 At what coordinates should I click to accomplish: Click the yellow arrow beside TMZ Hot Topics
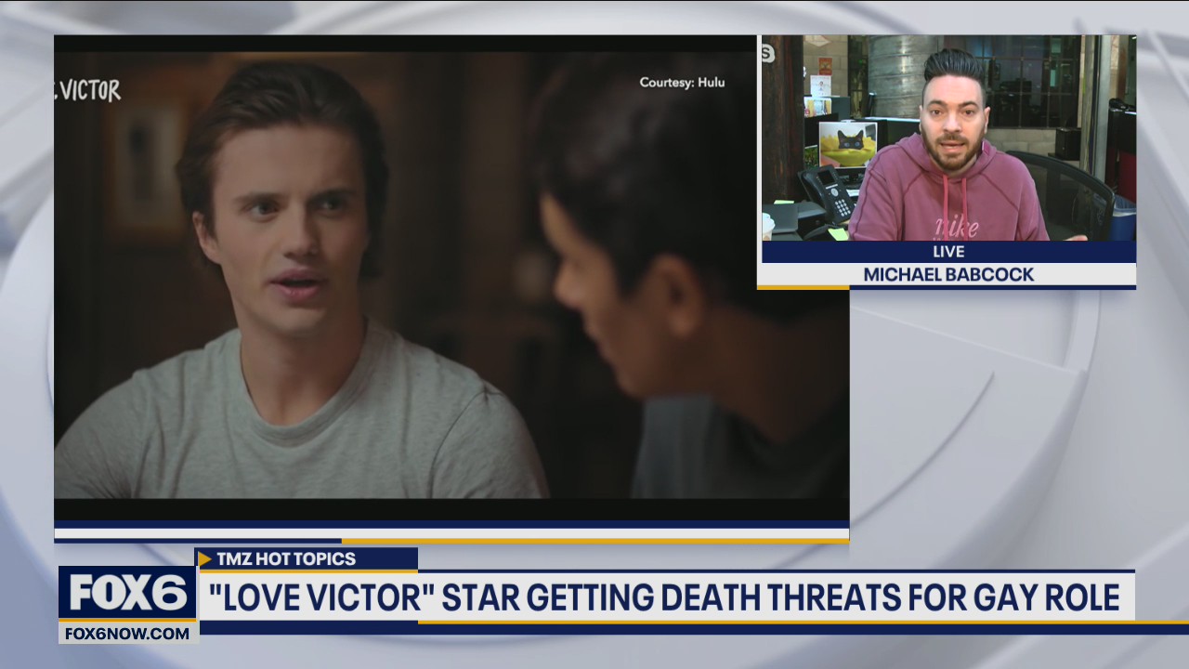[204, 559]
